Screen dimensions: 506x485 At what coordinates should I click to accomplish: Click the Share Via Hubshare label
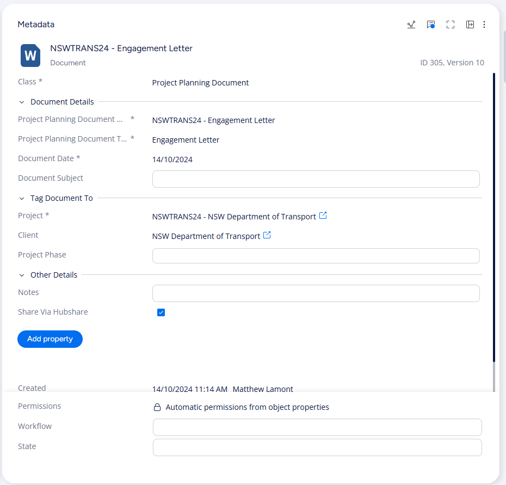click(53, 312)
